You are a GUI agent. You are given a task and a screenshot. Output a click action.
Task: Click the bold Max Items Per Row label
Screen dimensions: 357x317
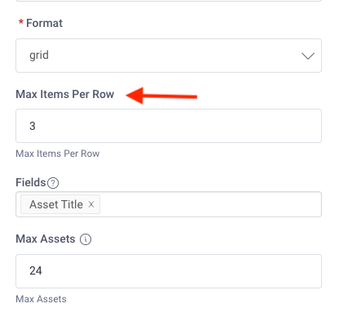coord(65,94)
